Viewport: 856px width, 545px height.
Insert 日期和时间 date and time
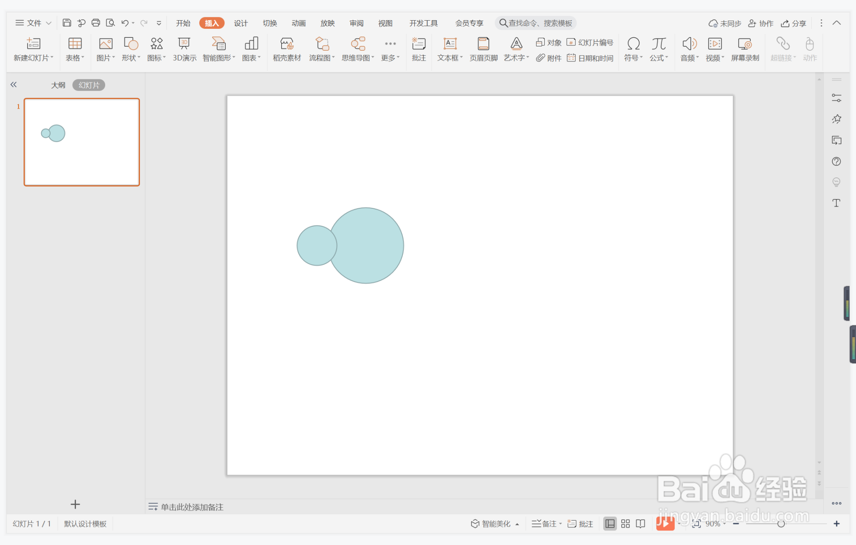click(x=591, y=58)
